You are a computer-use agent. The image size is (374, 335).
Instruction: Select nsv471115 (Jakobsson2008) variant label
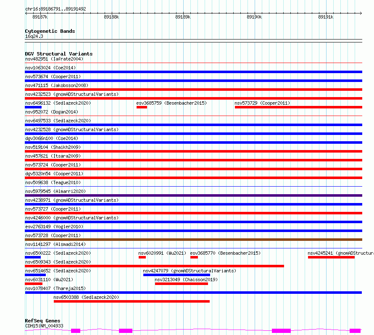coord(57,85)
